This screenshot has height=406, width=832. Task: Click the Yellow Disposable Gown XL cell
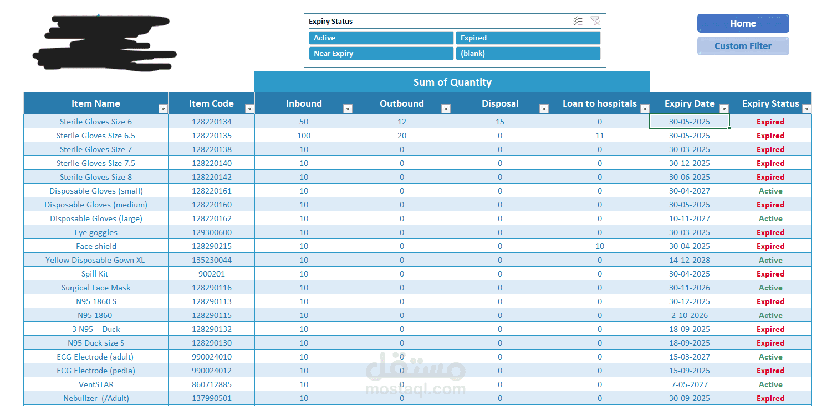[x=96, y=260]
